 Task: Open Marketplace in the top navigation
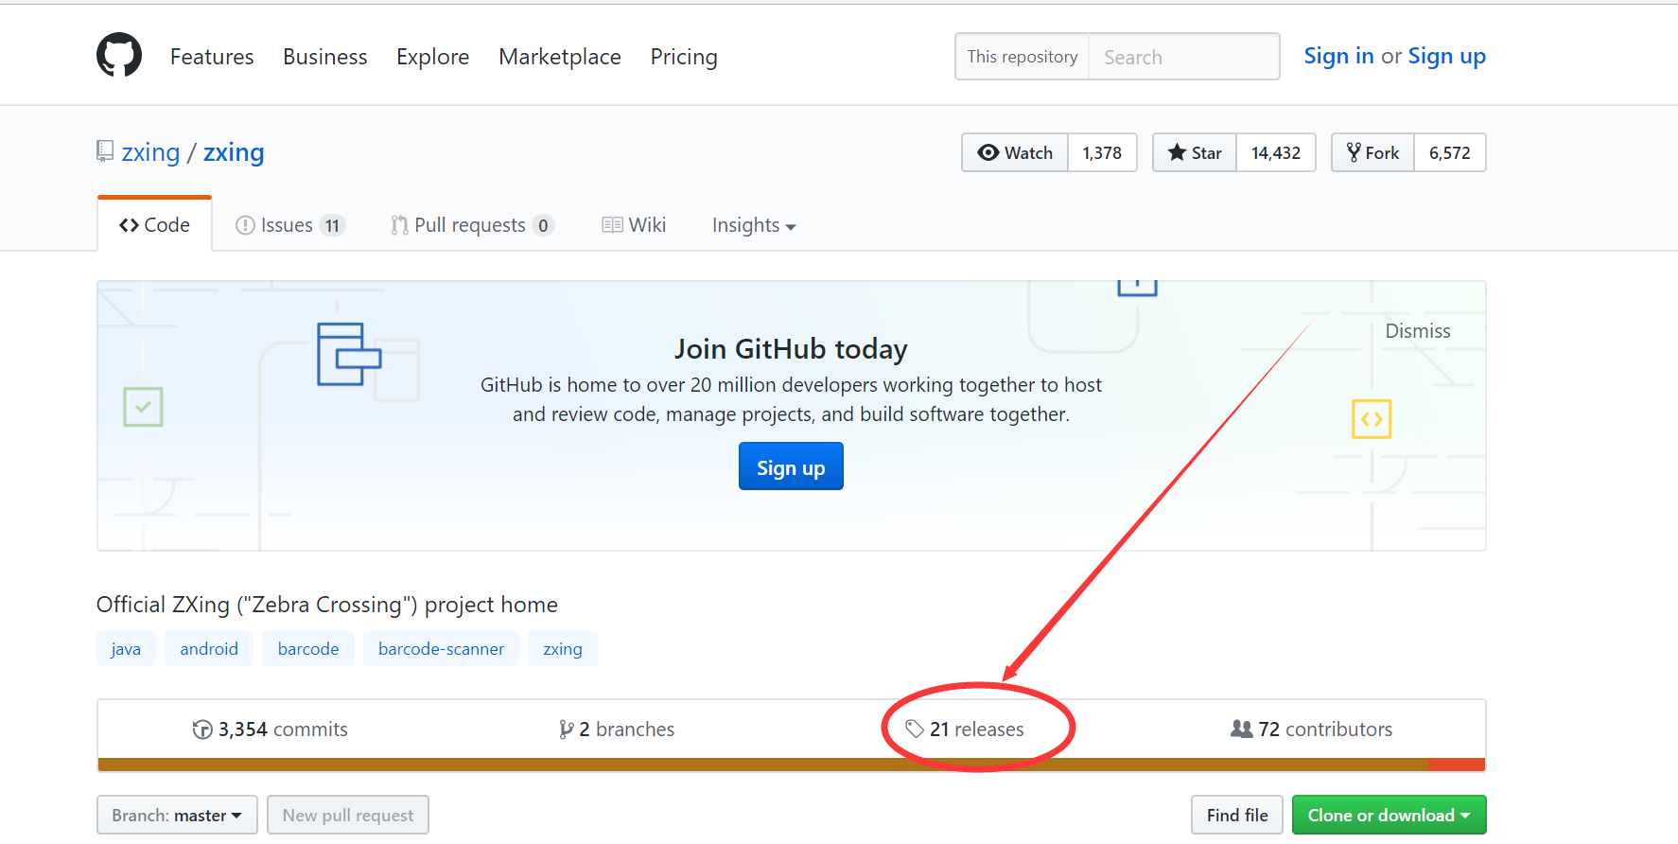click(560, 57)
